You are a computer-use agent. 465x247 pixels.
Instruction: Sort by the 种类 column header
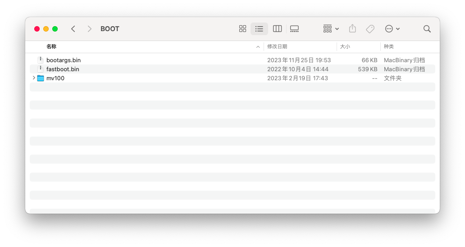[x=388, y=46]
